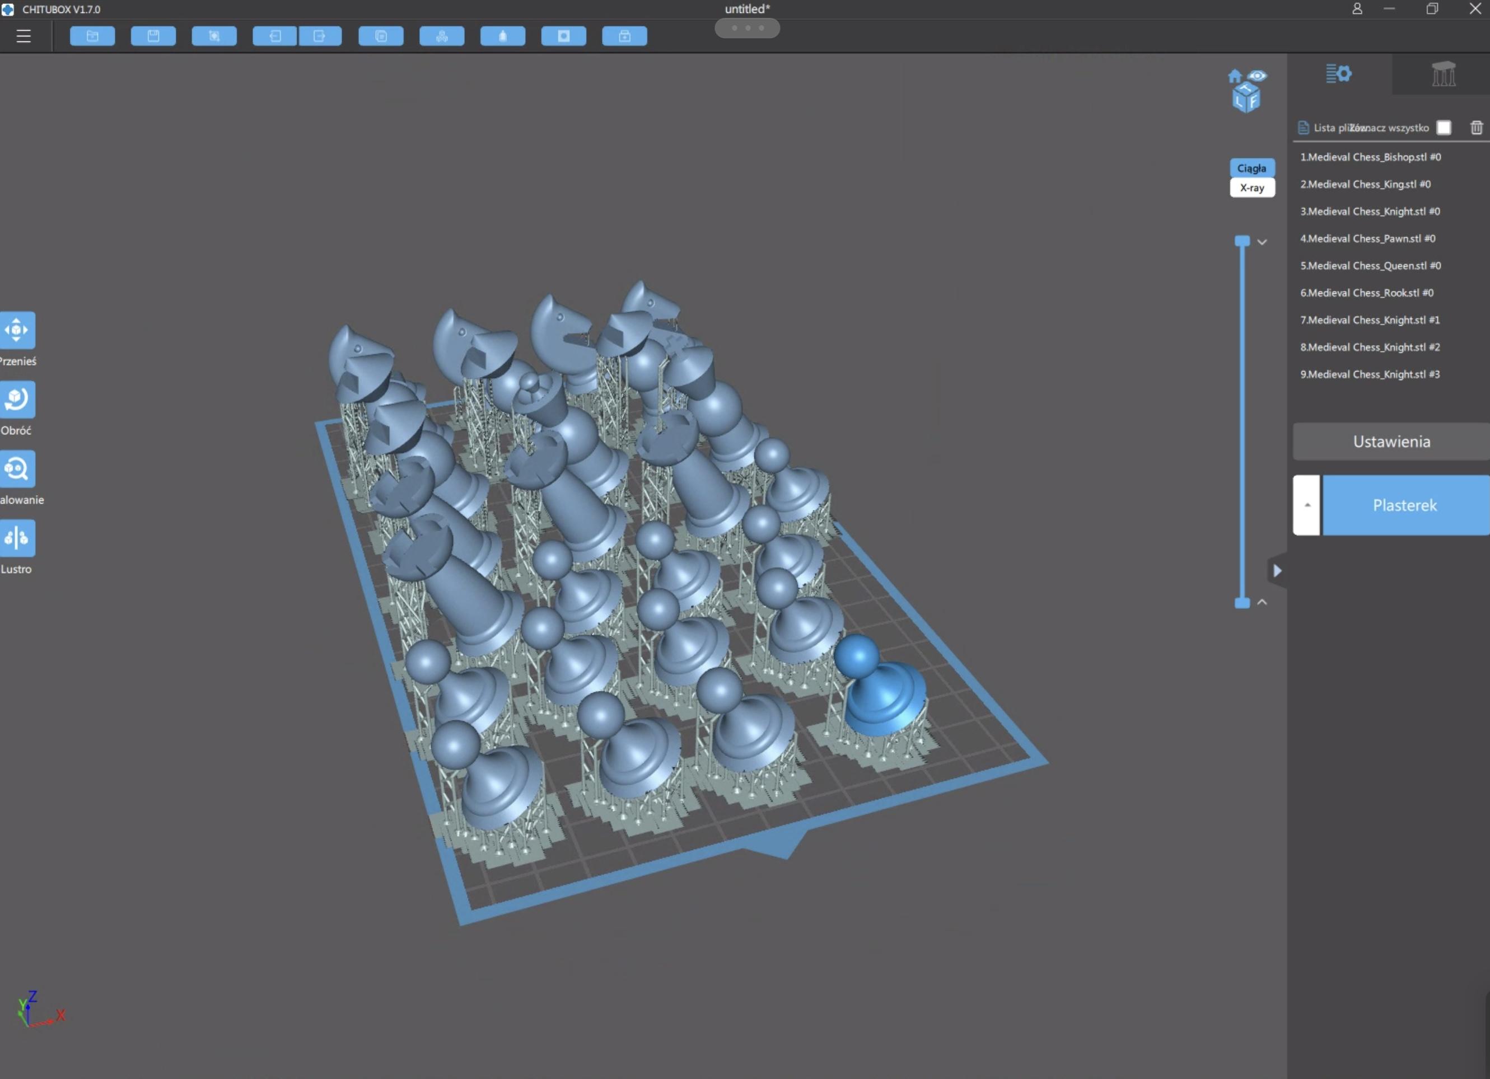Switch view mode to X-ray

(x=1251, y=188)
